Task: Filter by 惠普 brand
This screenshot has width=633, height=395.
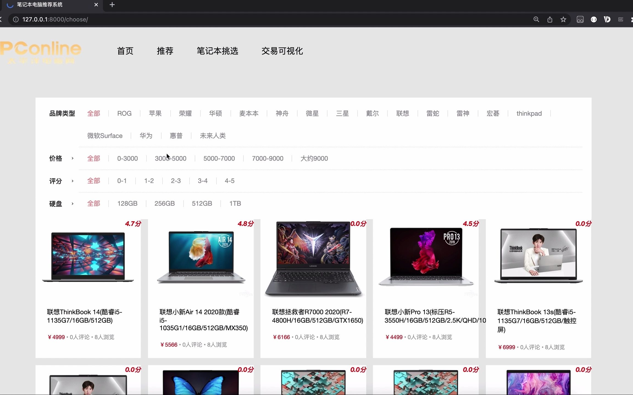Action: pyautogui.click(x=176, y=136)
